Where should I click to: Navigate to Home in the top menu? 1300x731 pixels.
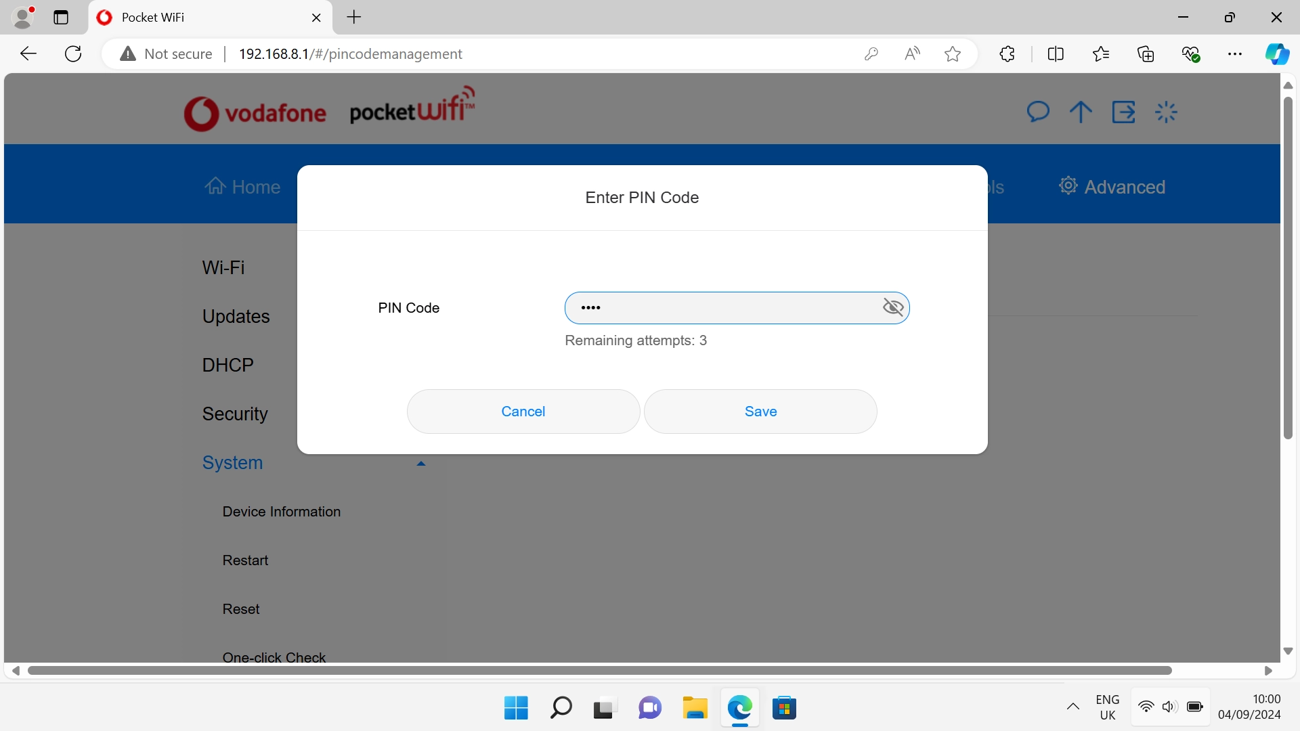click(242, 187)
